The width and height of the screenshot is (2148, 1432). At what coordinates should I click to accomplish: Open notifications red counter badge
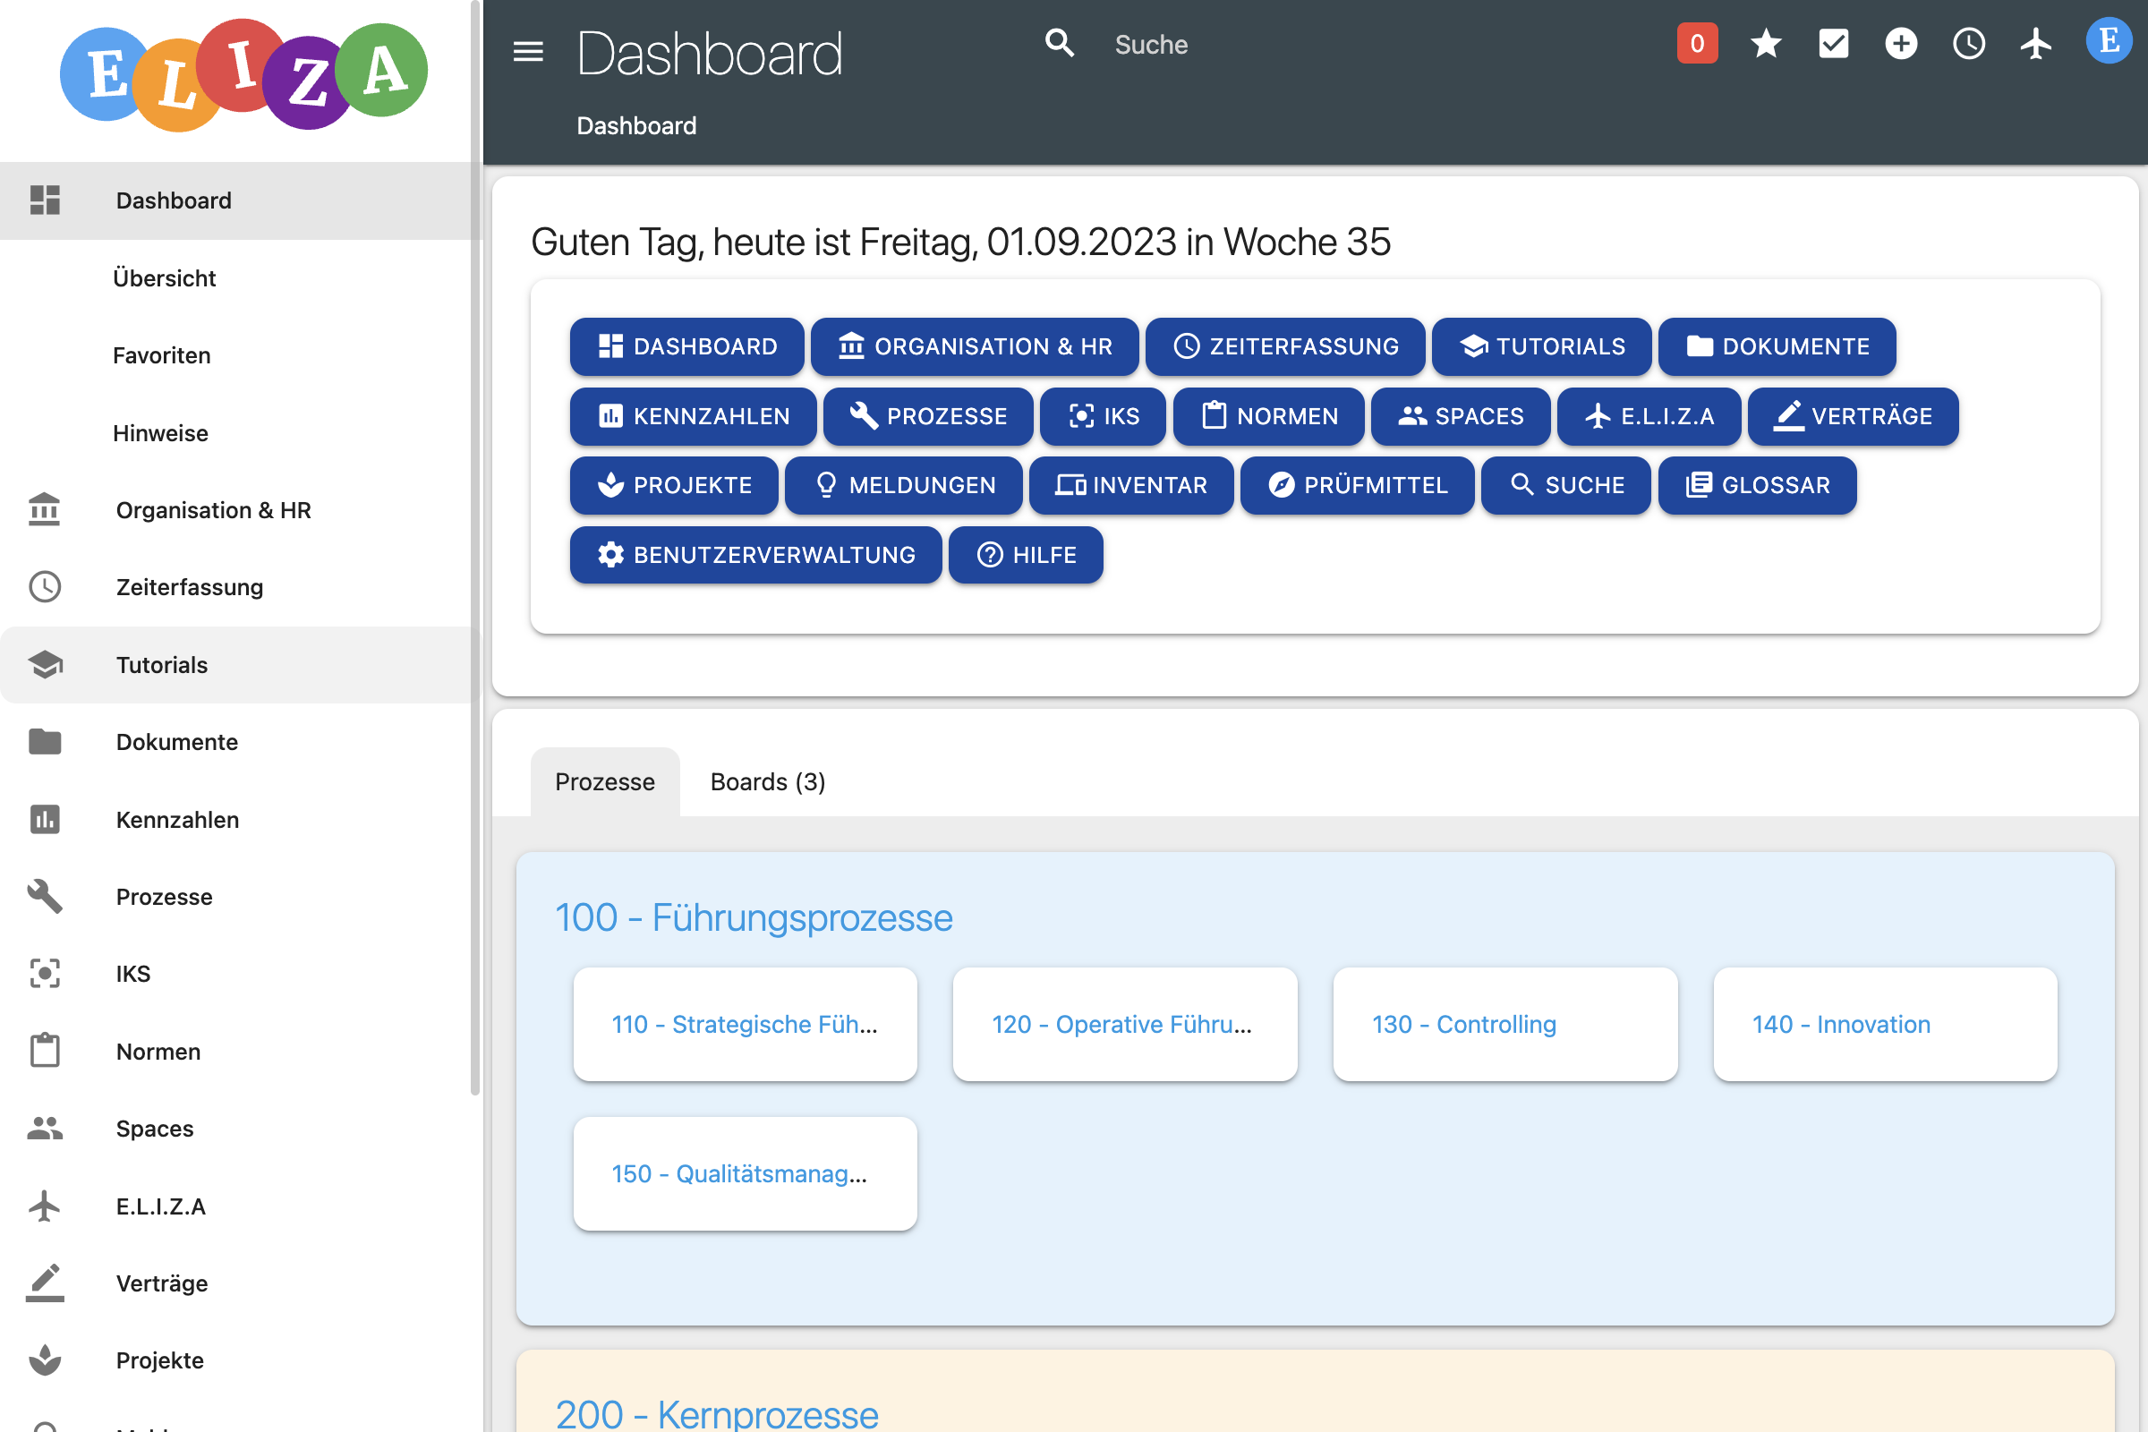coord(1697,44)
